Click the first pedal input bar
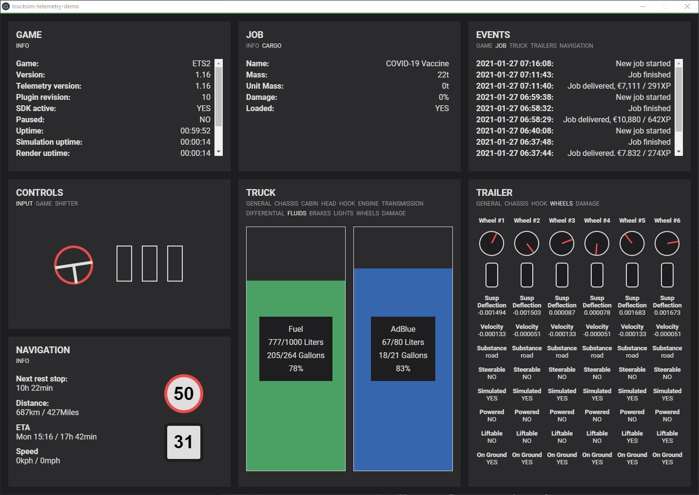This screenshot has height=495, width=699. (124, 264)
